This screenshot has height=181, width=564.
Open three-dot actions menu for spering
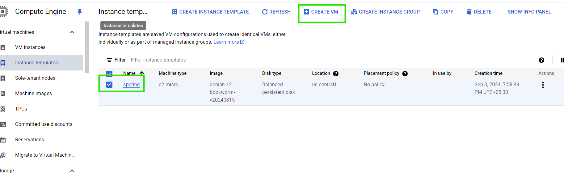pyautogui.click(x=543, y=85)
